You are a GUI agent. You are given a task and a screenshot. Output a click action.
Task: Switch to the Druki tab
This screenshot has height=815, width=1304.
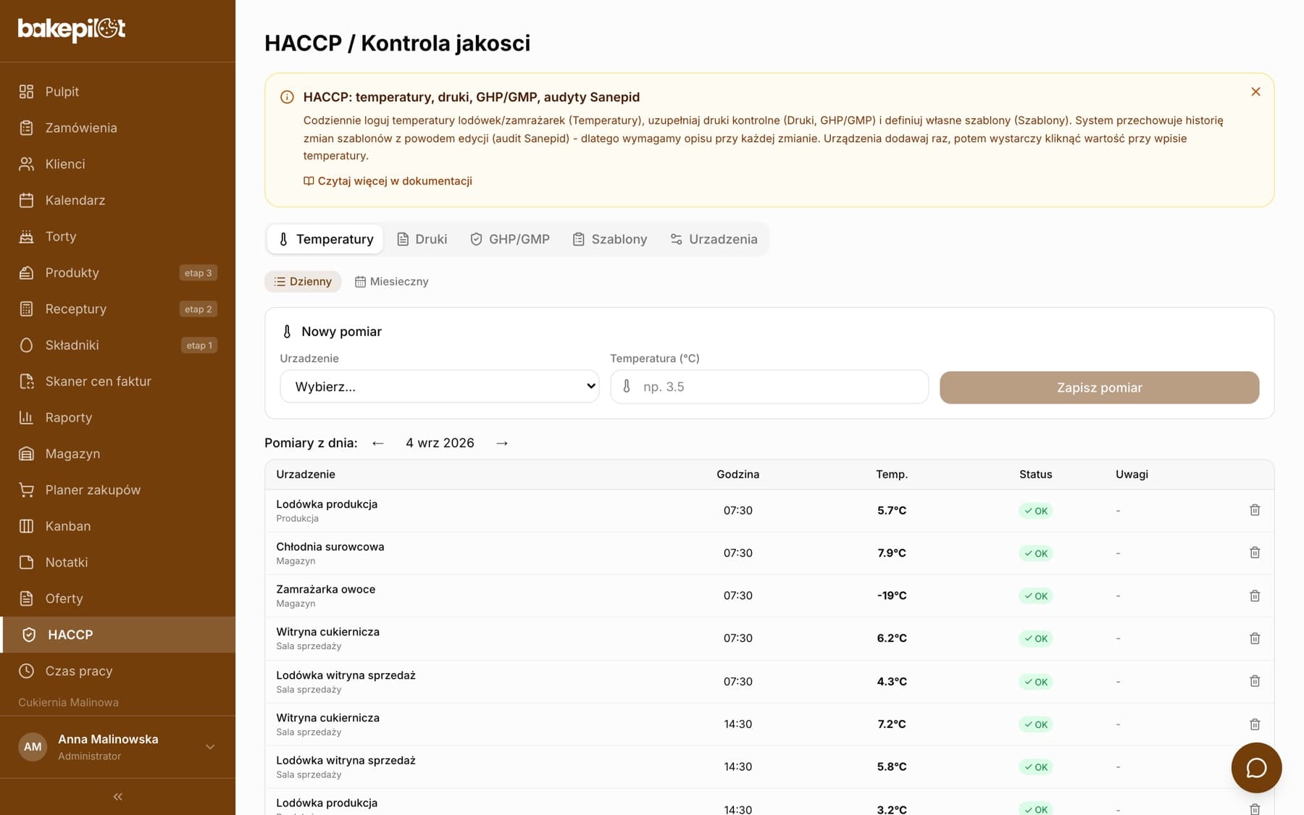[422, 239]
